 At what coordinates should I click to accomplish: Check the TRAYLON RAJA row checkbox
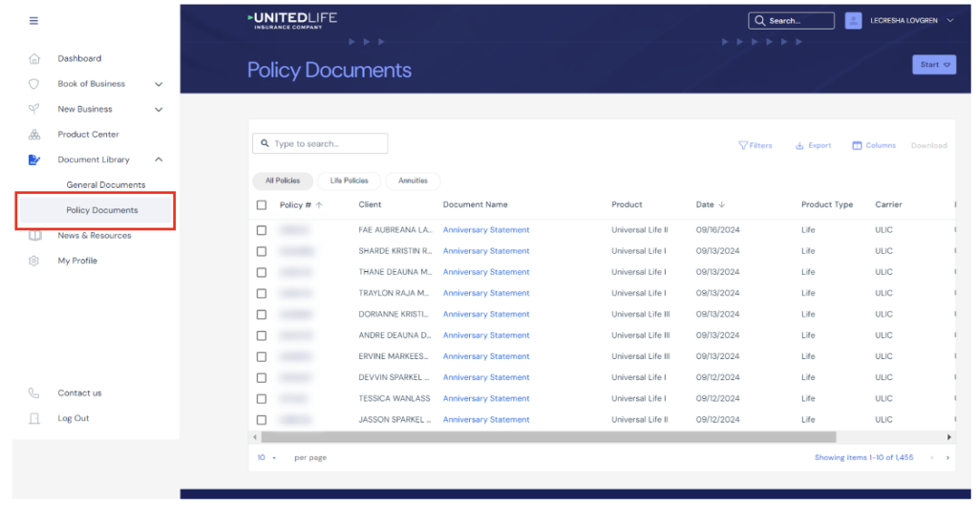[262, 293]
